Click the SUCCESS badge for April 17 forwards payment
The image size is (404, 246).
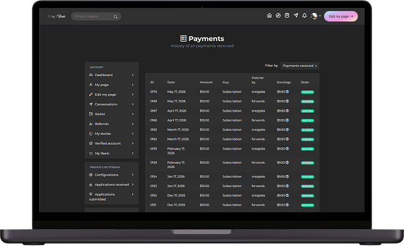click(307, 121)
